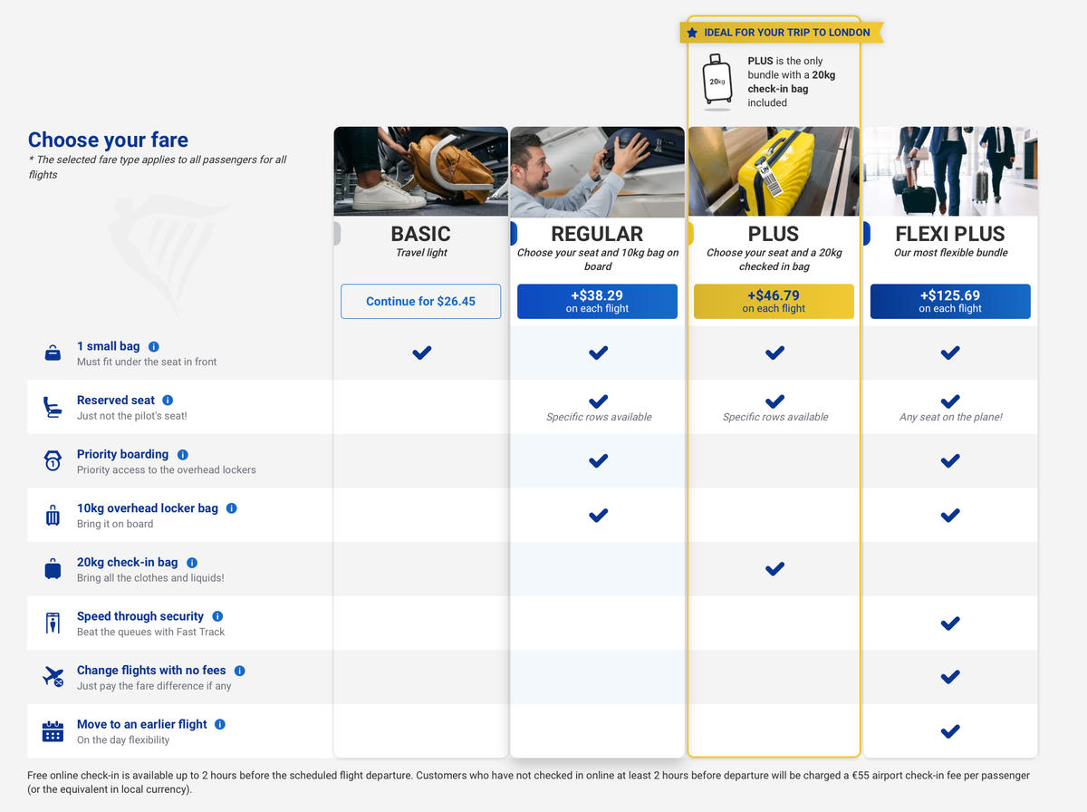Continue with Basic fare for $26.45
The width and height of the screenshot is (1087, 812).
pos(420,302)
